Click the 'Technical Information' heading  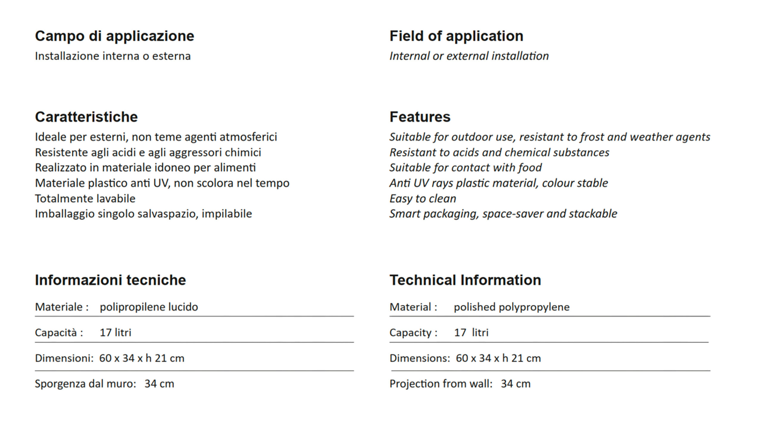pyautogui.click(x=465, y=280)
